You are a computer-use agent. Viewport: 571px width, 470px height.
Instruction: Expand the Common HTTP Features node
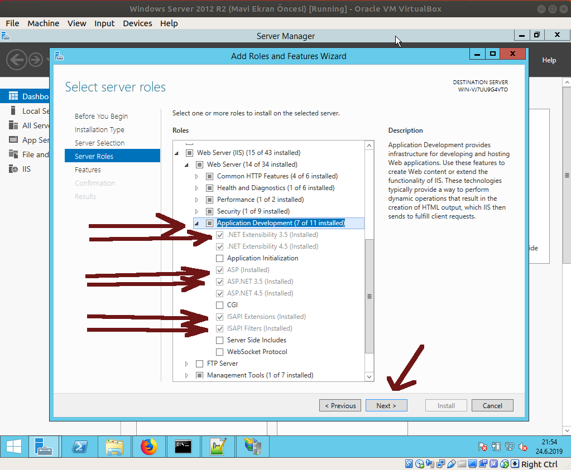[x=196, y=176]
